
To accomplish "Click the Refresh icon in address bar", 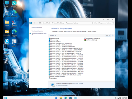I will pos(92,23).
